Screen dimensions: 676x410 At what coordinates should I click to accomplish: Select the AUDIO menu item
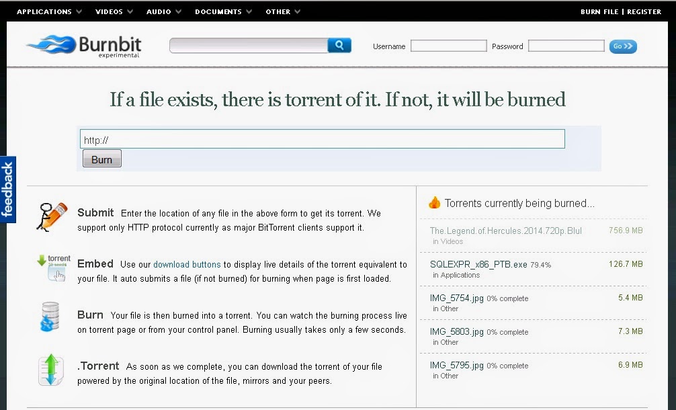[x=159, y=11]
